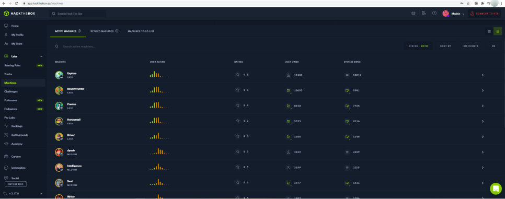Click the star rating icon for Explore
The height and width of the screenshot is (199, 505).
point(238,75)
